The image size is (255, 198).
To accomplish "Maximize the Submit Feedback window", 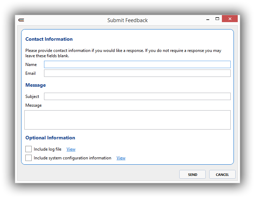I will [x=217, y=19].
